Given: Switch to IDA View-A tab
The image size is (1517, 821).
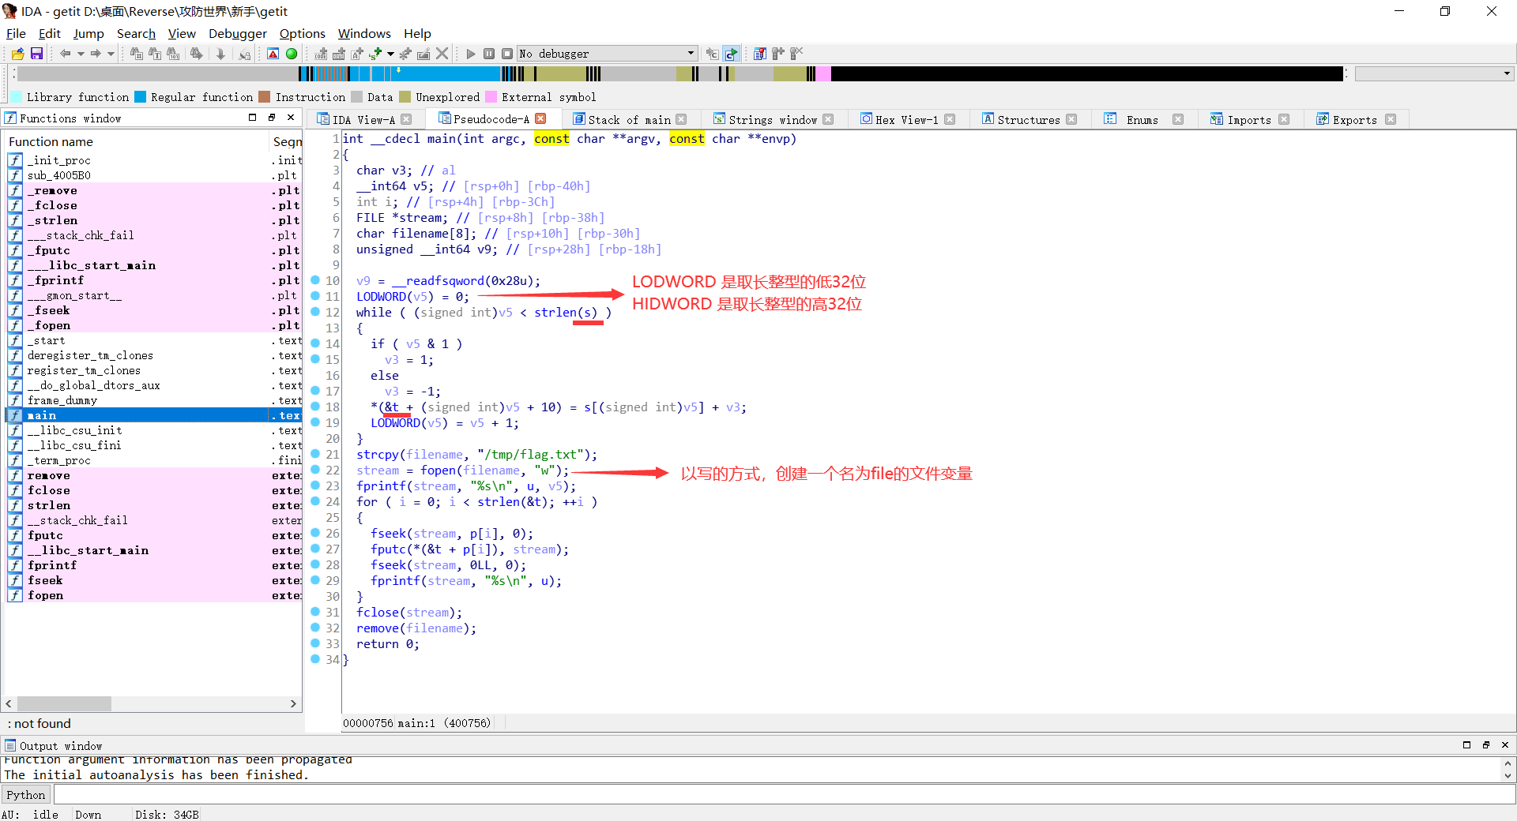Looking at the screenshot, I should (x=363, y=119).
